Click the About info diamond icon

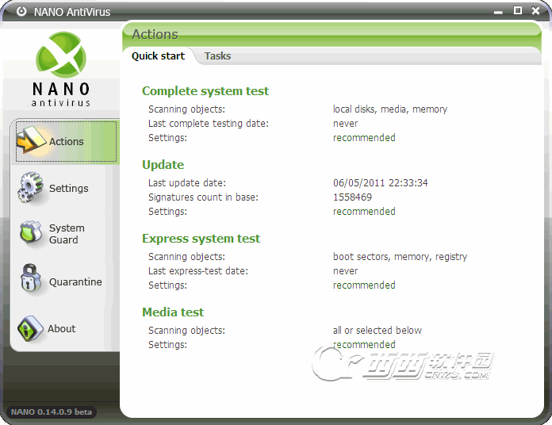pyautogui.click(x=30, y=328)
